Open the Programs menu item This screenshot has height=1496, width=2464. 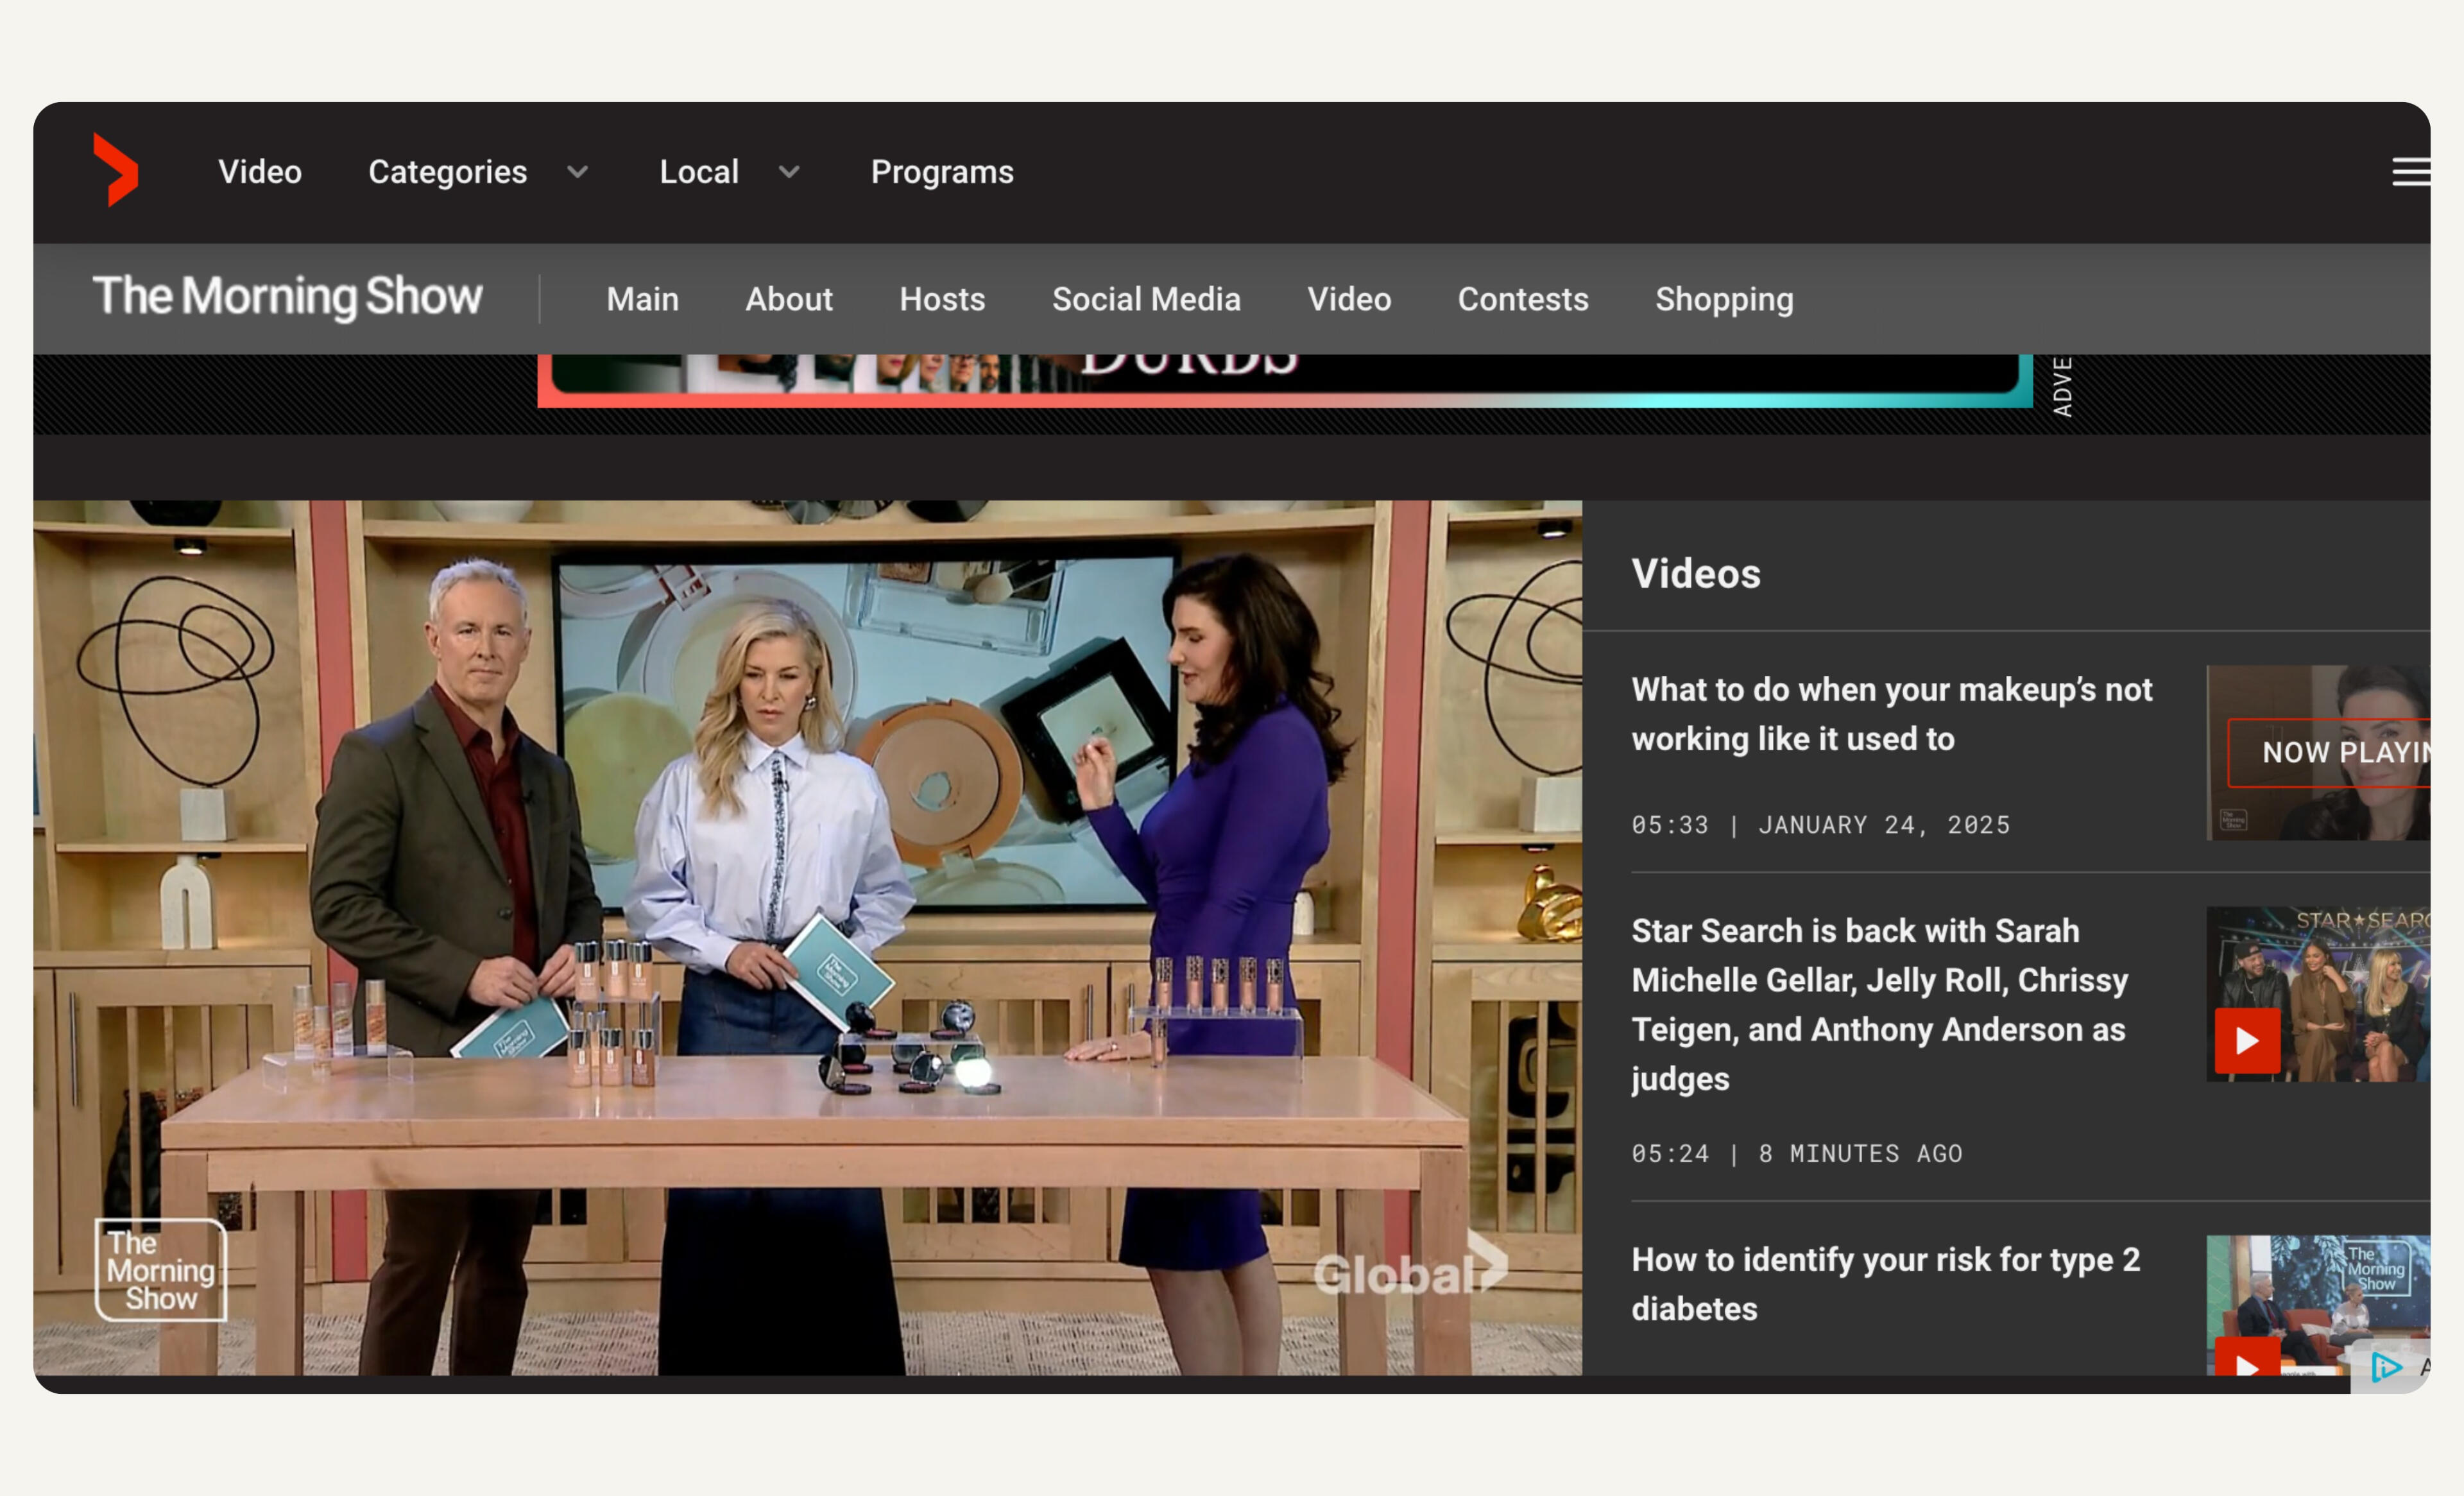[x=942, y=172]
